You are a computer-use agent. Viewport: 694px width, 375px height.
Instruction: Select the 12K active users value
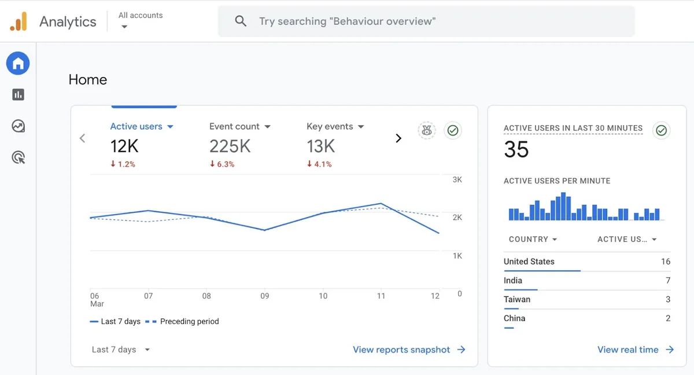coord(124,146)
